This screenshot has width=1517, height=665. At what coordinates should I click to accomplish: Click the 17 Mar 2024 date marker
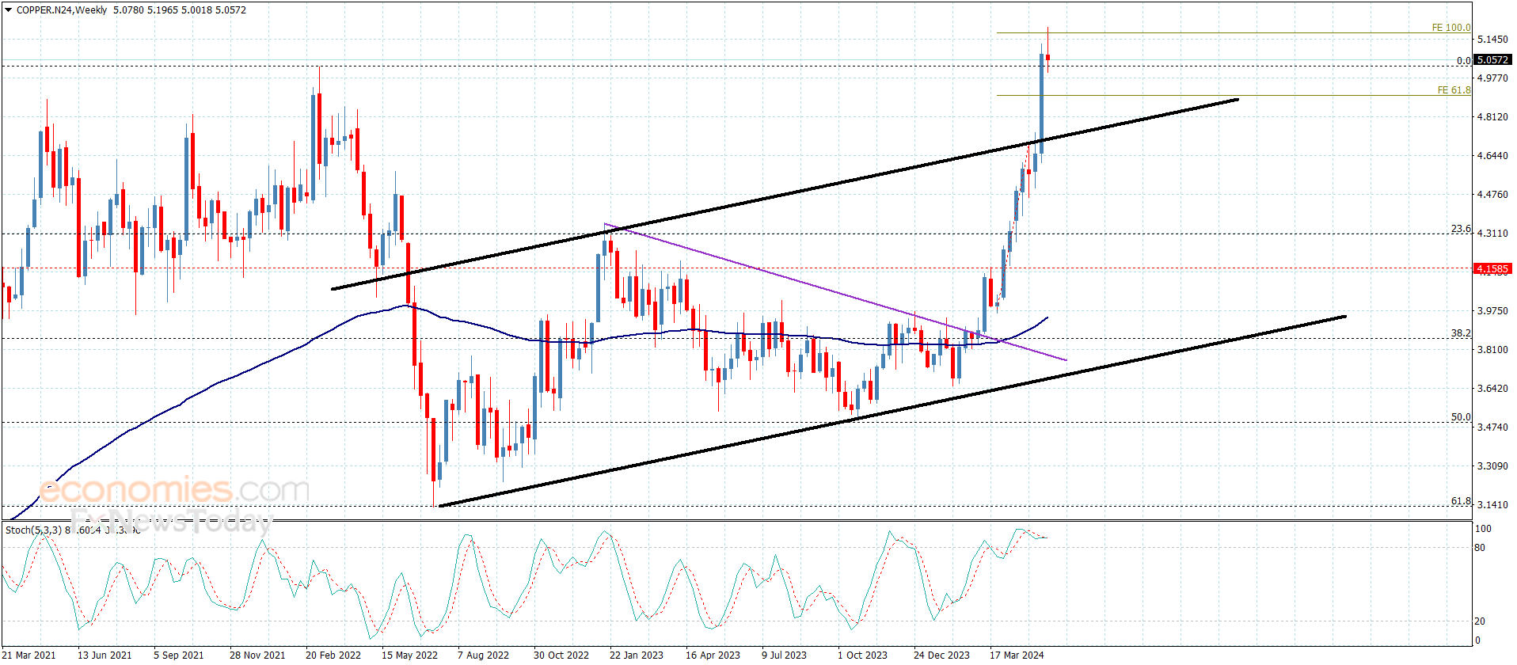click(x=1017, y=655)
